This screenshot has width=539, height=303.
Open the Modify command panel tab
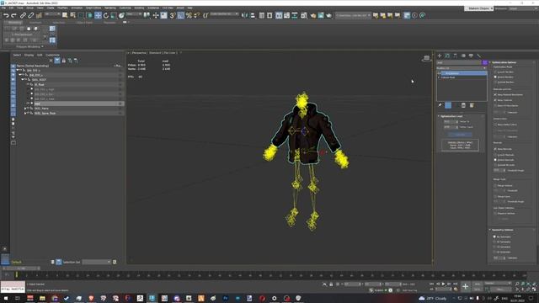click(x=447, y=56)
